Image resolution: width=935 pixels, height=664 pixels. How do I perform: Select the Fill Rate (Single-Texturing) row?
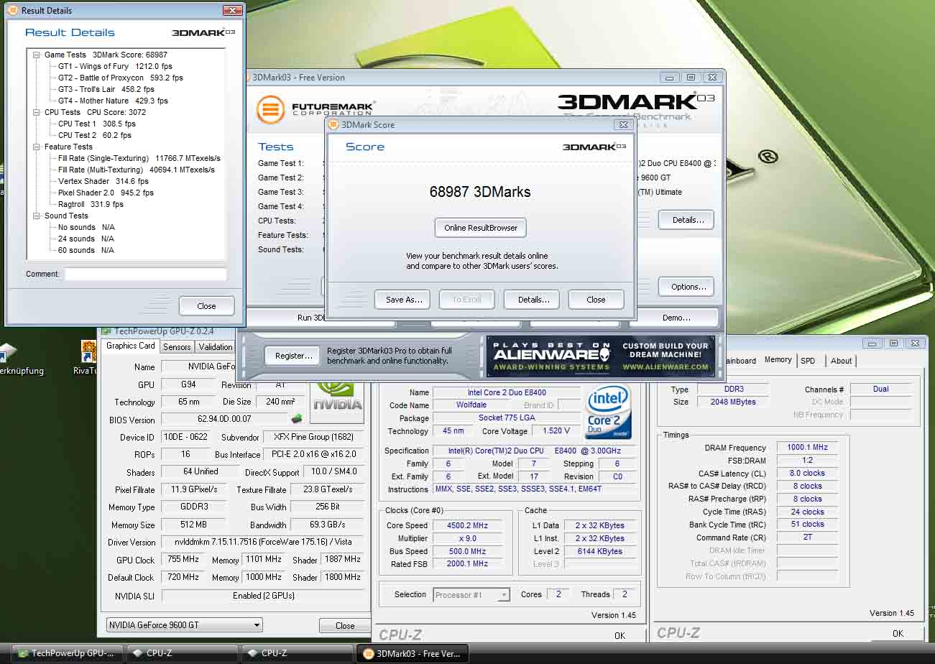(139, 158)
